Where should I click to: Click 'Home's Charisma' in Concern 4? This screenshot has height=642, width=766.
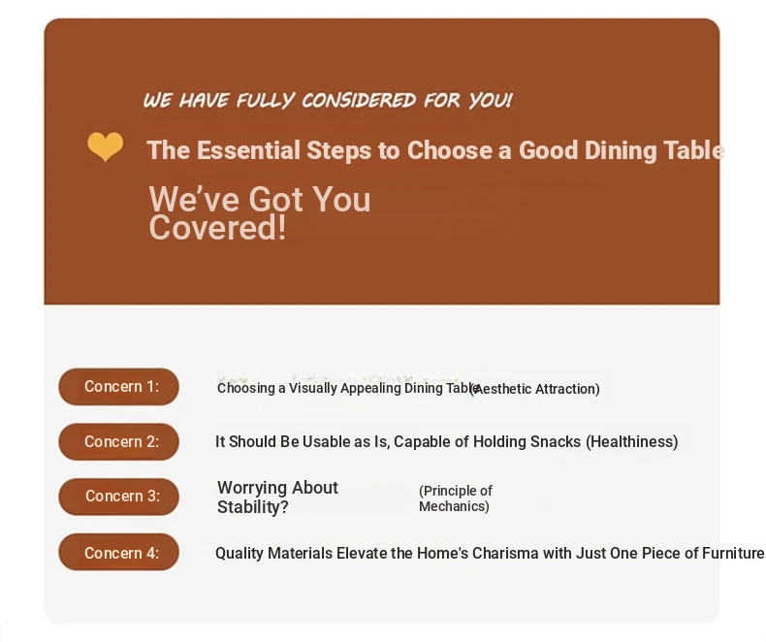[x=478, y=553]
